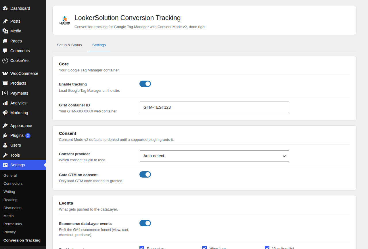The height and width of the screenshot is (249, 368).
Task: Click the Media library icon
Action: [x=5, y=31]
